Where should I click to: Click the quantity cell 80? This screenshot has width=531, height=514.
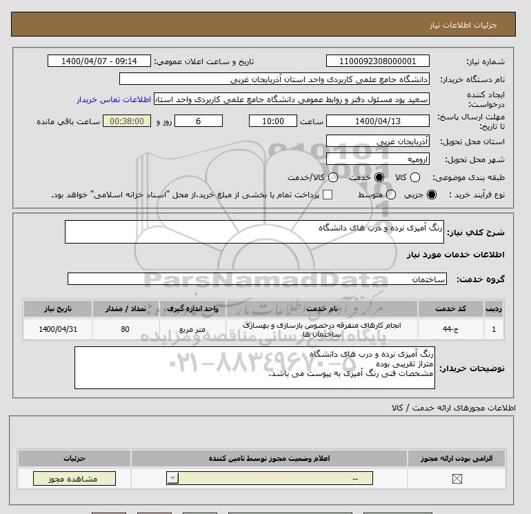point(126,329)
